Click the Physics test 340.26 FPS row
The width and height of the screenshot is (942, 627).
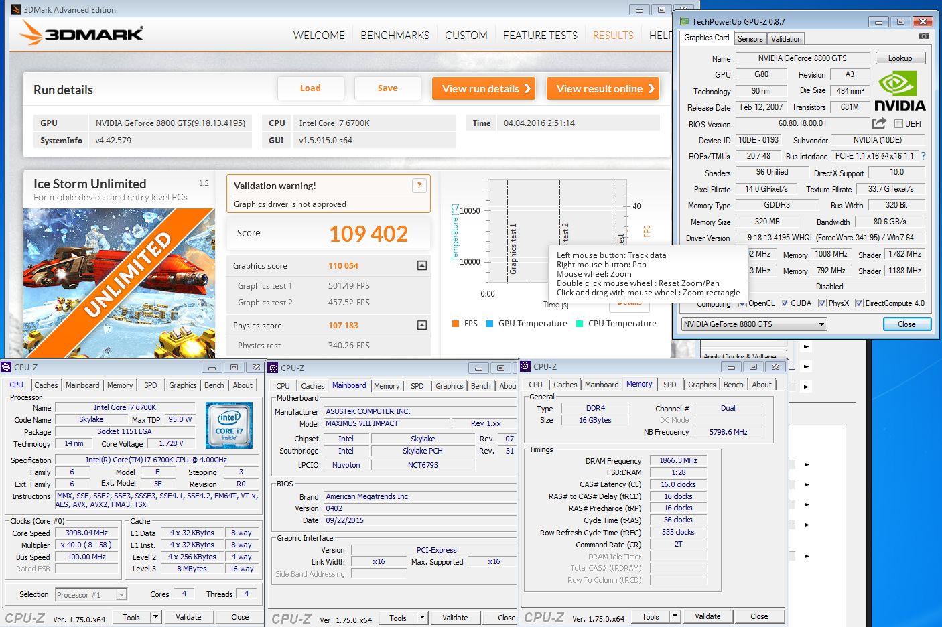tap(328, 346)
